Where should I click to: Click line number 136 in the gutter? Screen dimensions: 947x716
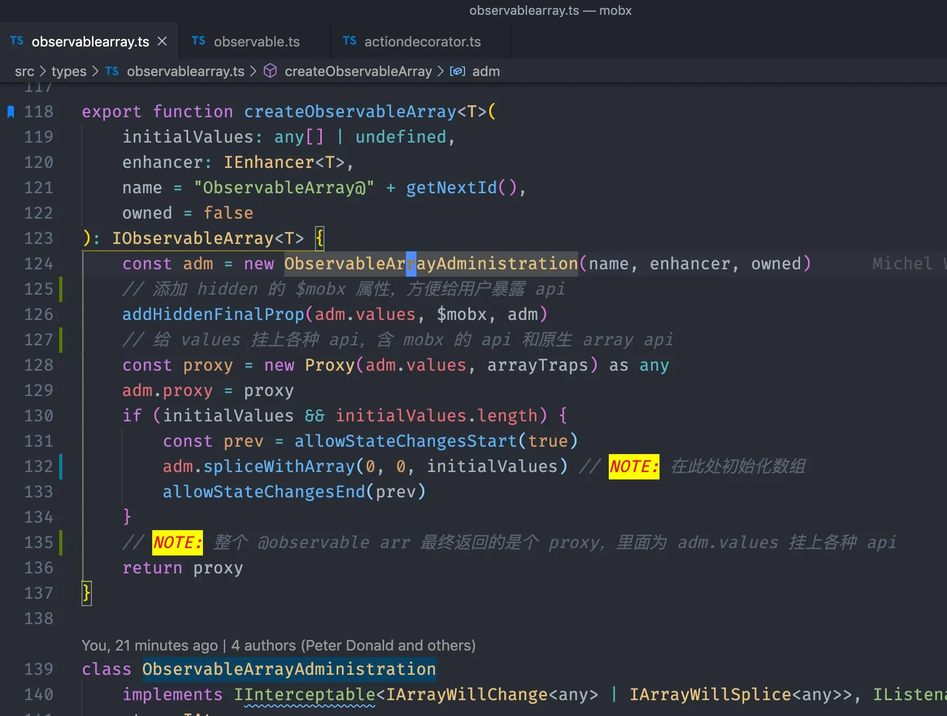pyautogui.click(x=39, y=568)
